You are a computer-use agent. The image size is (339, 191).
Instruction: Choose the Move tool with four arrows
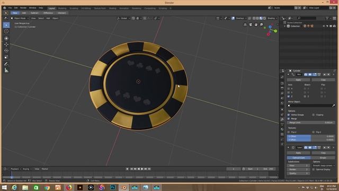(6, 45)
